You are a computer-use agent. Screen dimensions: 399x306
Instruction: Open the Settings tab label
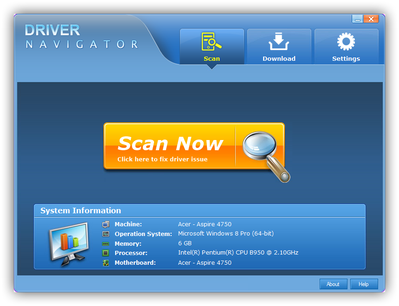(346, 59)
